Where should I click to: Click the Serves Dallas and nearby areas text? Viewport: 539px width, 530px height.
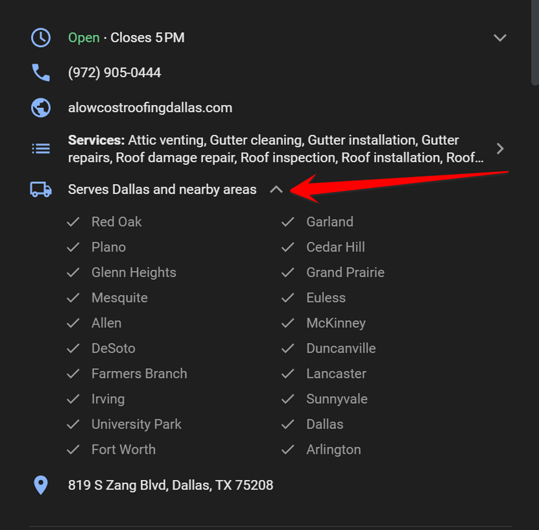pos(162,189)
